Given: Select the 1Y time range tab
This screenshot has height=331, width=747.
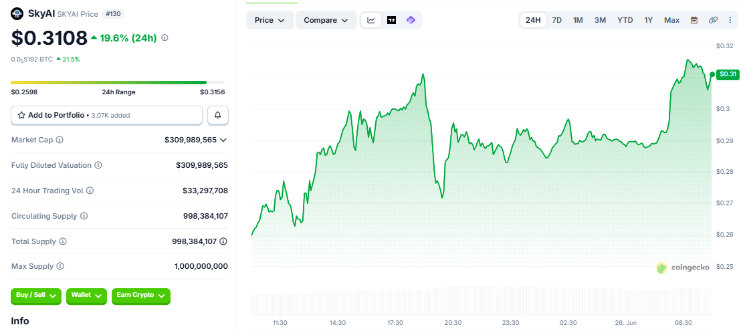Looking at the screenshot, I should 649,20.
